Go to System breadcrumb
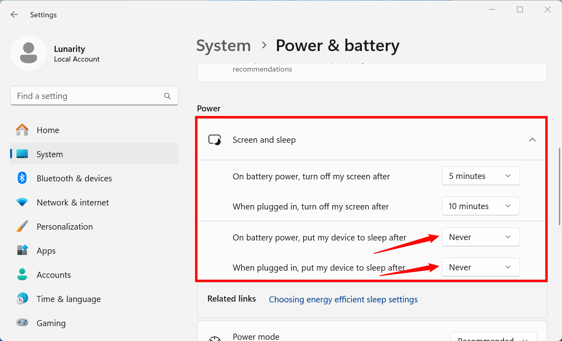The width and height of the screenshot is (562, 341). 223,45
